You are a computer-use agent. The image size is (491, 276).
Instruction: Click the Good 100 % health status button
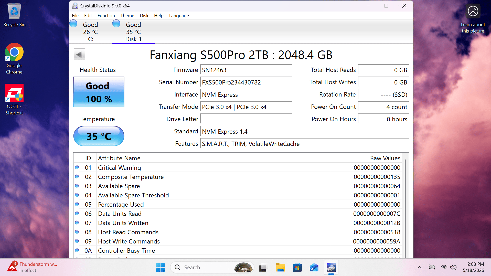point(99,92)
